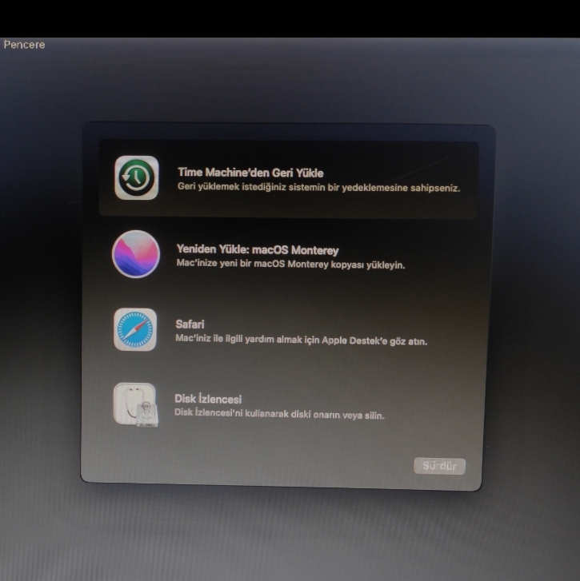Click the Time Machine clock icon

pos(136,177)
